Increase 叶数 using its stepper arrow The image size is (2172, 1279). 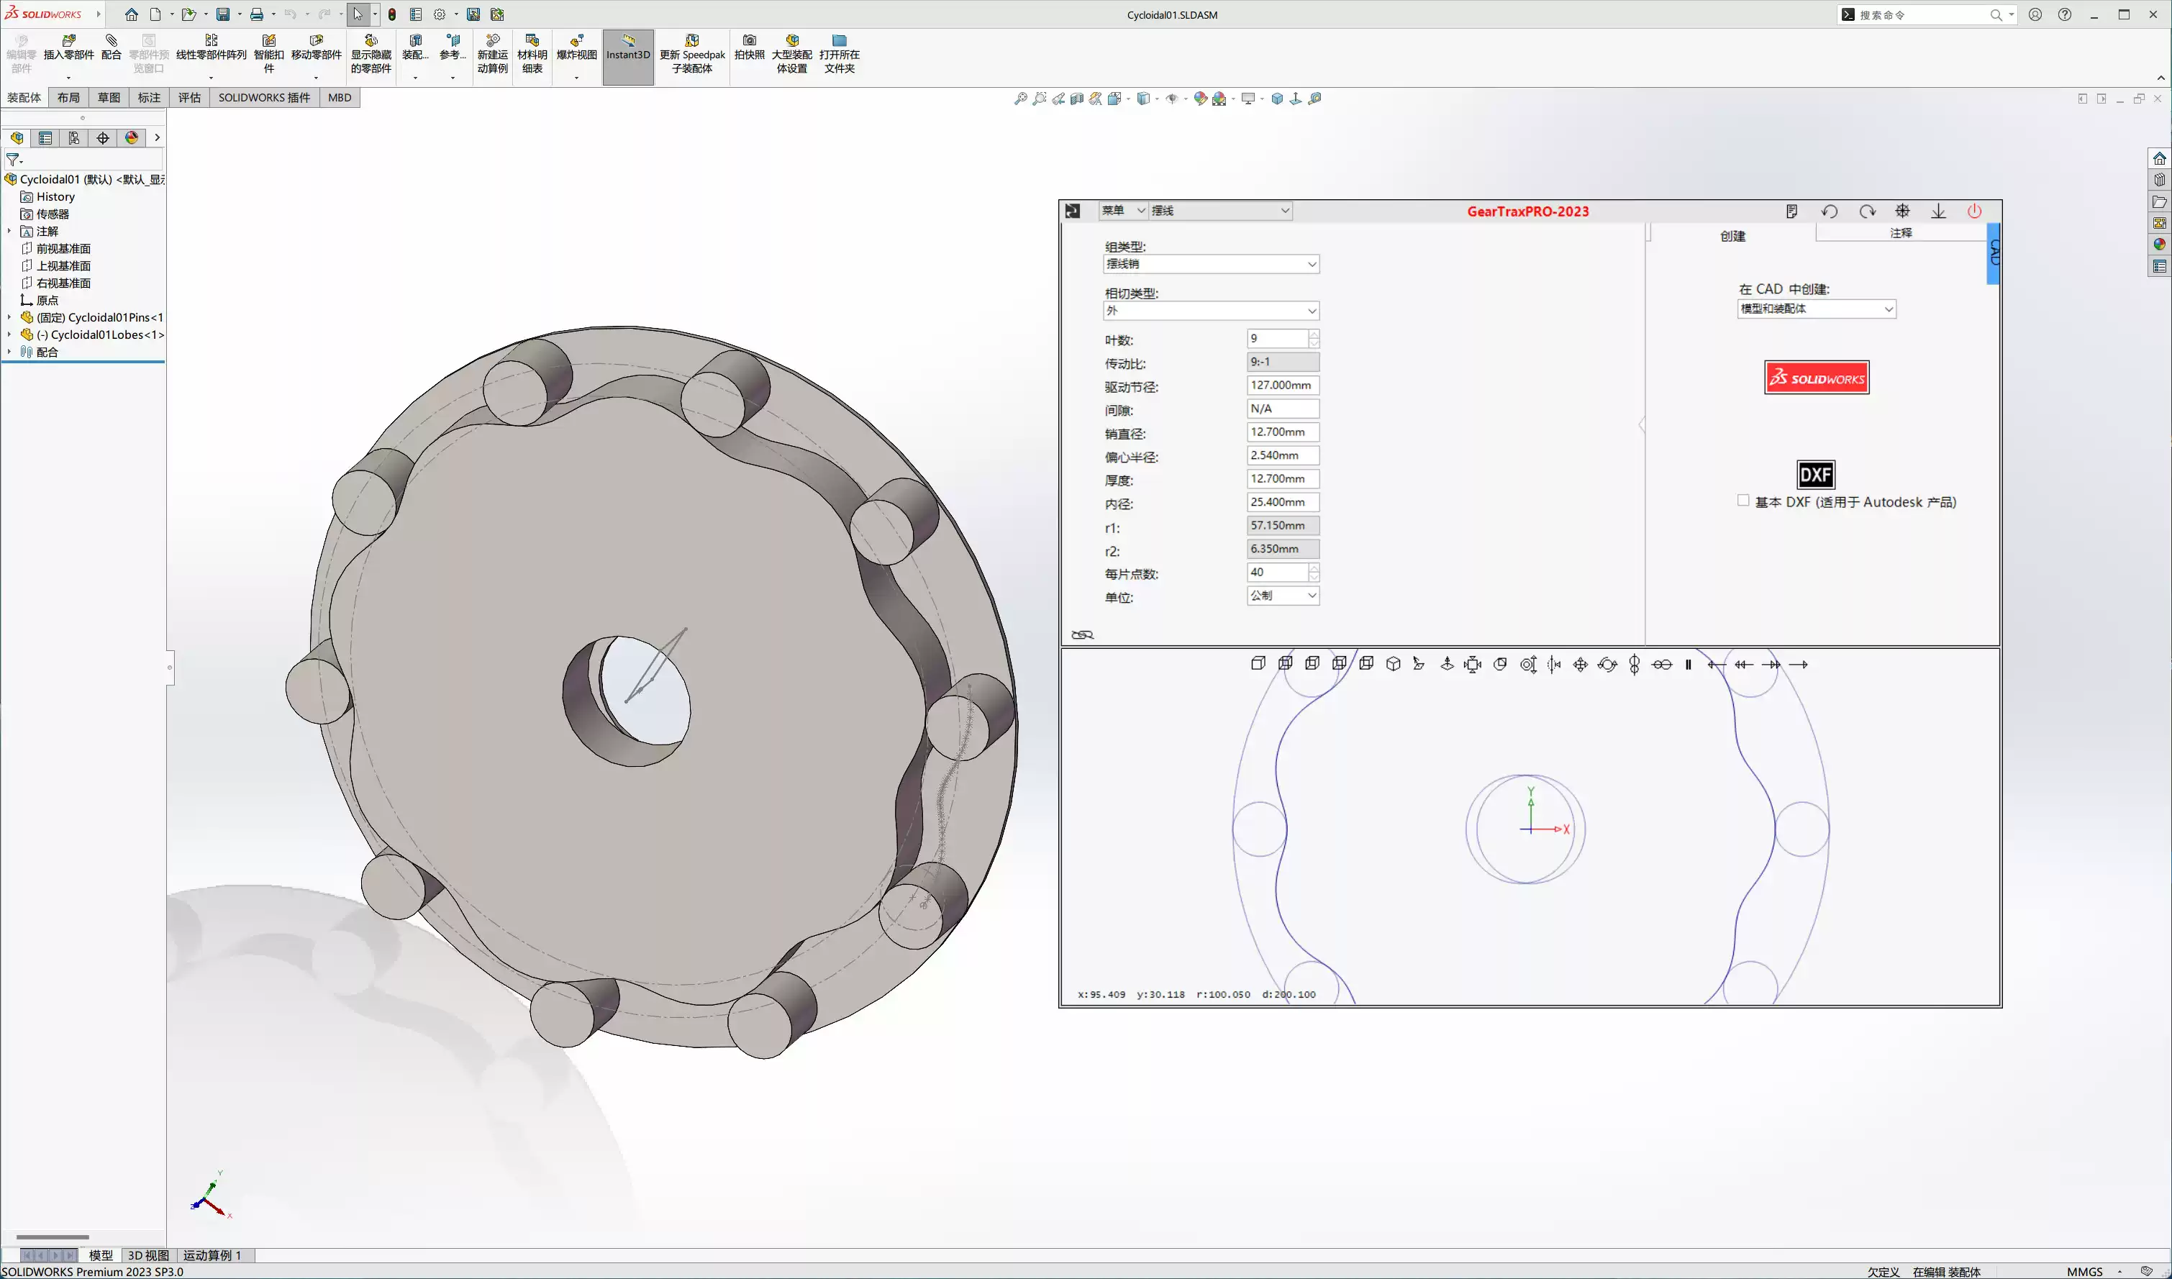tap(1314, 334)
